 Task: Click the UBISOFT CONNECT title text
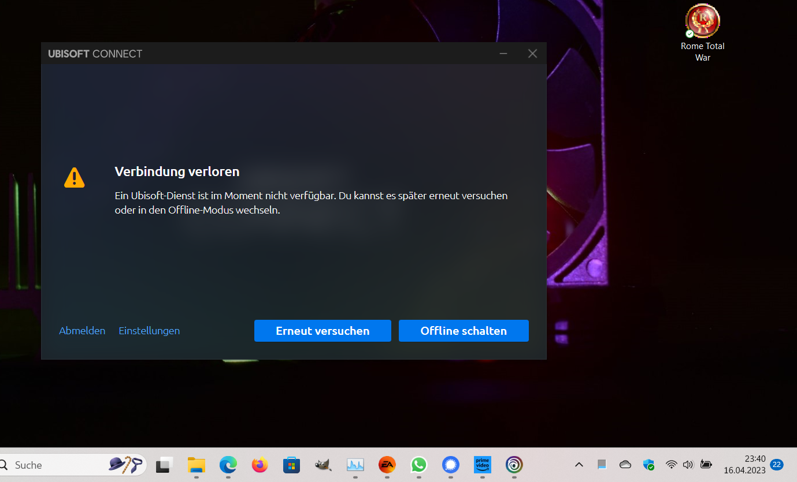[95, 54]
